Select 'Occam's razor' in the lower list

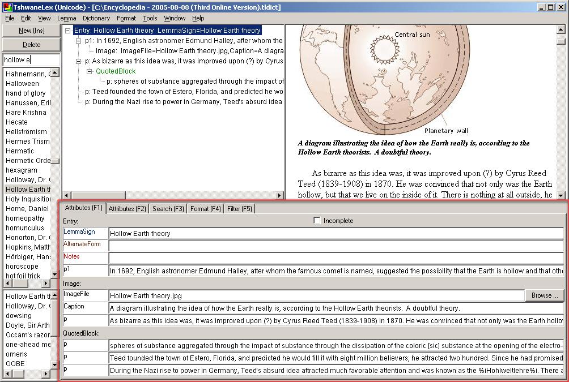[x=28, y=335]
